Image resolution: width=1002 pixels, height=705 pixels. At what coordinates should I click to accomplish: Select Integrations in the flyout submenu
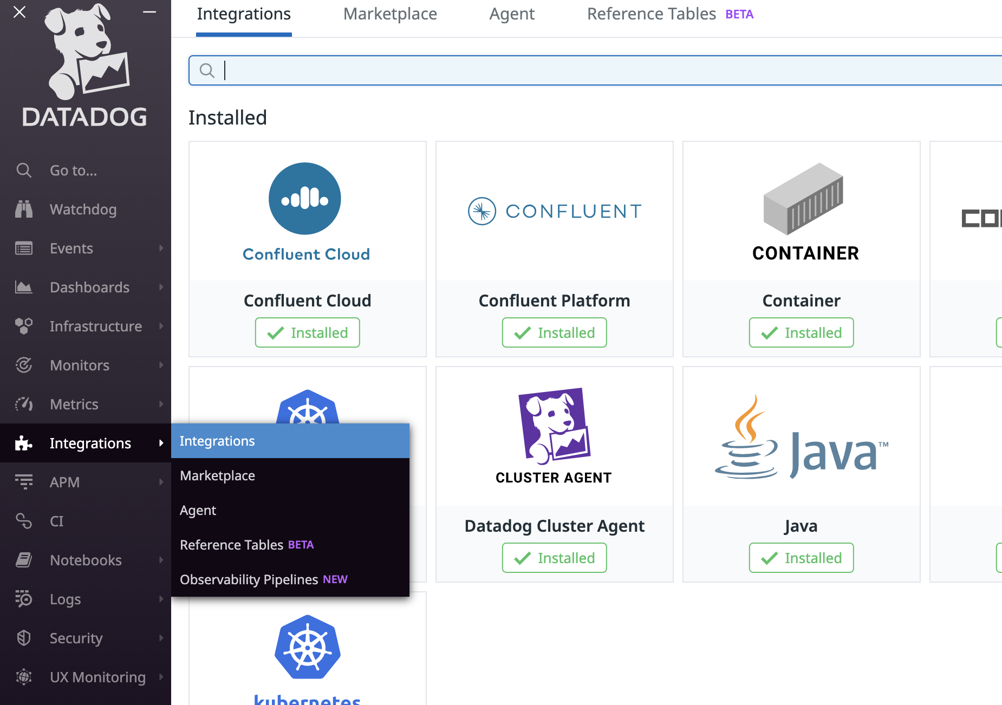290,441
